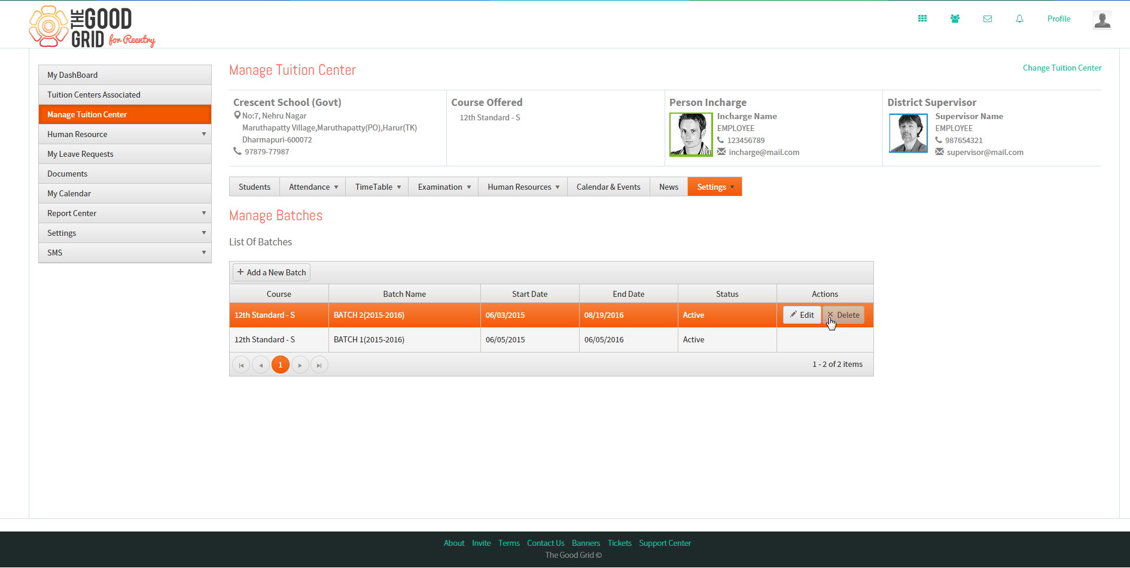Add a New Batch
1130x568 pixels.
coord(272,272)
